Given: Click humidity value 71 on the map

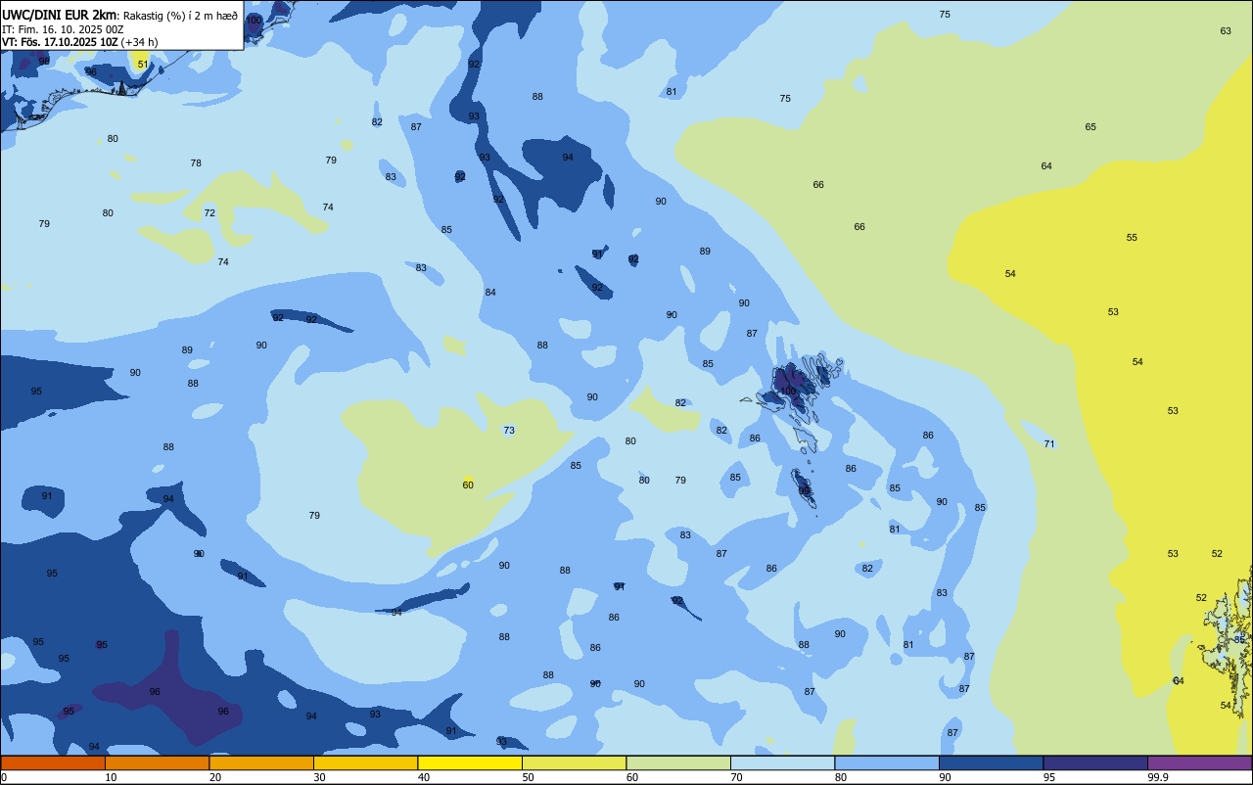Looking at the screenshot, I should (1049, 444).
